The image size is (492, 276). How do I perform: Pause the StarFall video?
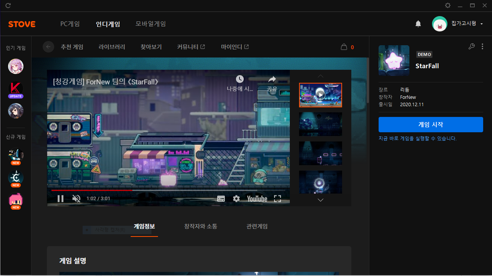tap(60, 199)
